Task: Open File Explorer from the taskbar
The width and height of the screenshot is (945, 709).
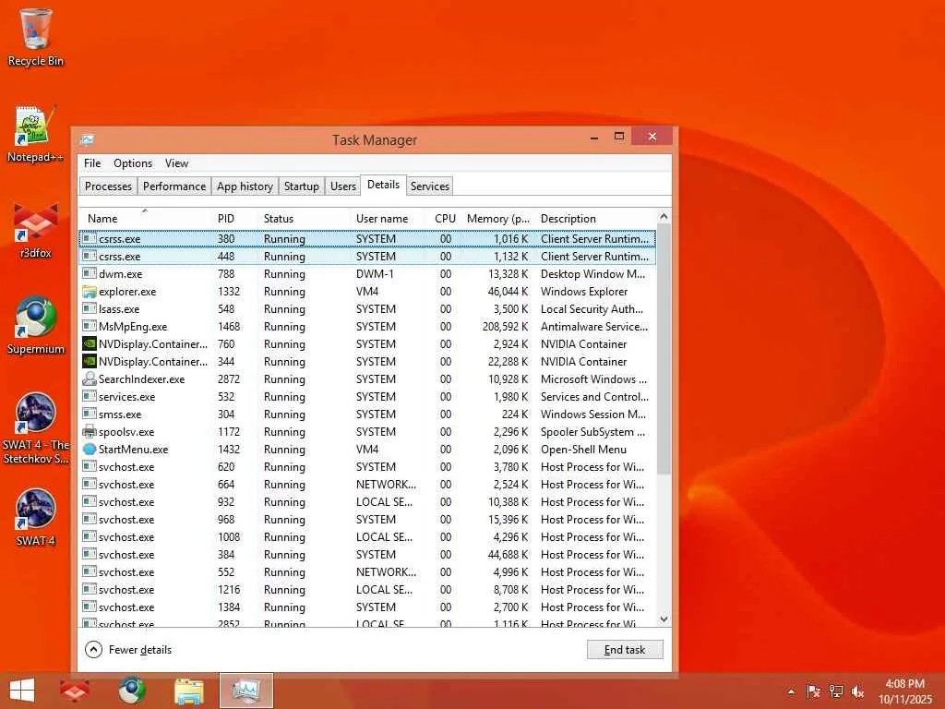Action: tap(188, 691)
